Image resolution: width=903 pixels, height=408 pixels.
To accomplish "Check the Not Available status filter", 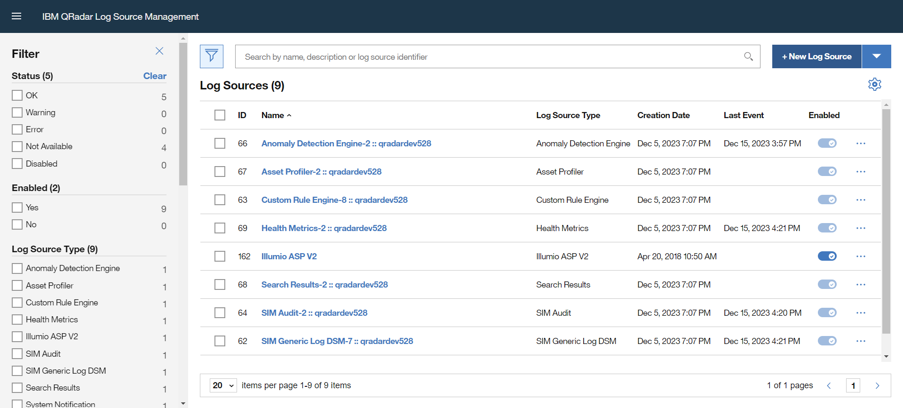I will click(17, 146).
